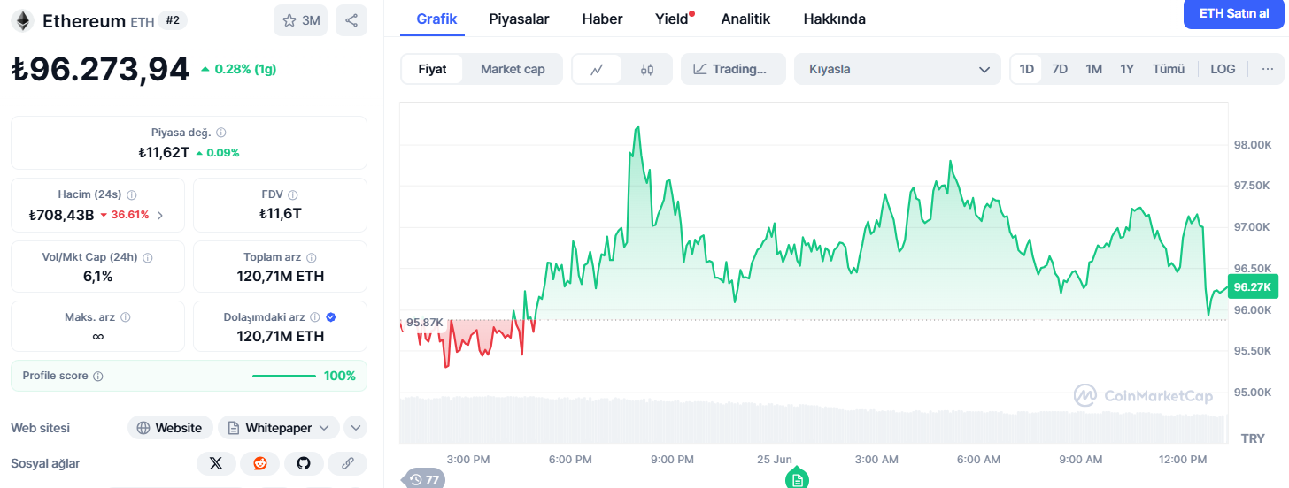The height and width of the screenshot is (488, 1289).
Task: Click info icon next to Hacim (24s)
Action: coord(132,194)
